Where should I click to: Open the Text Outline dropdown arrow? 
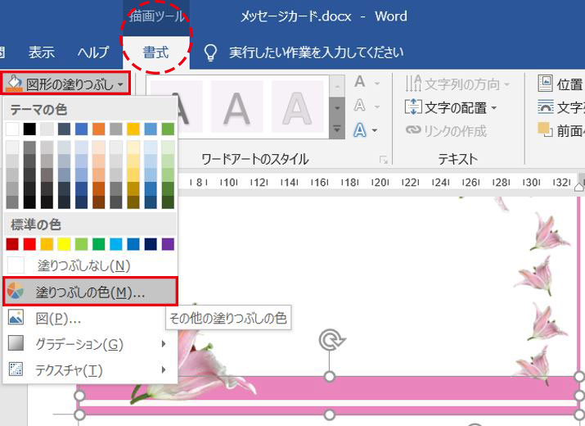377,106
